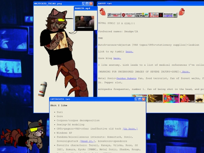Click the 'TME' line in ABOUT.txt
204x153 pixels.
tap(100, 38)
